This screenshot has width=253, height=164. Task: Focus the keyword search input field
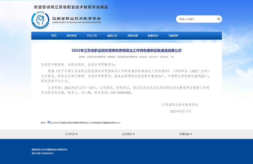(197, 19)
